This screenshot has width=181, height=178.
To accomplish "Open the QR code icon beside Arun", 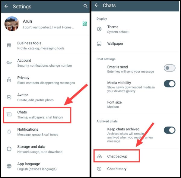I will [x=85, y=24].
